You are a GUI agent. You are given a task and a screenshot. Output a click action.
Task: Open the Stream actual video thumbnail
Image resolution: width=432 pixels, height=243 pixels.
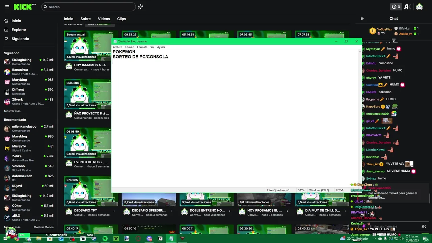(x=88, y=46)
